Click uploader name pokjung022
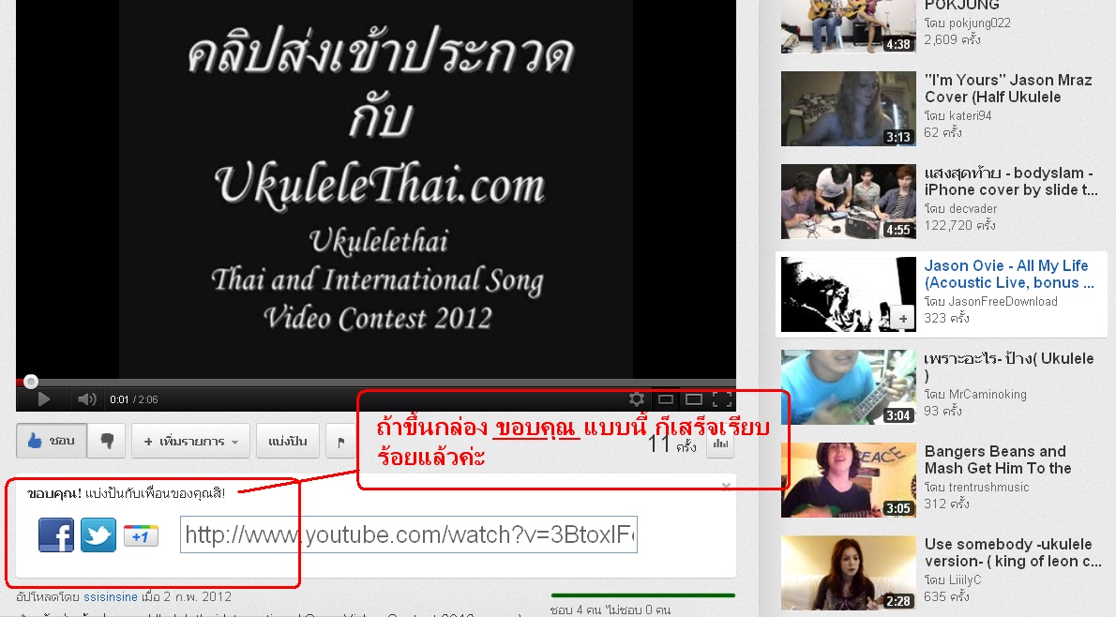Image resolution: width=1116 pixels, height=617 pixels. [x=979, y=23]
